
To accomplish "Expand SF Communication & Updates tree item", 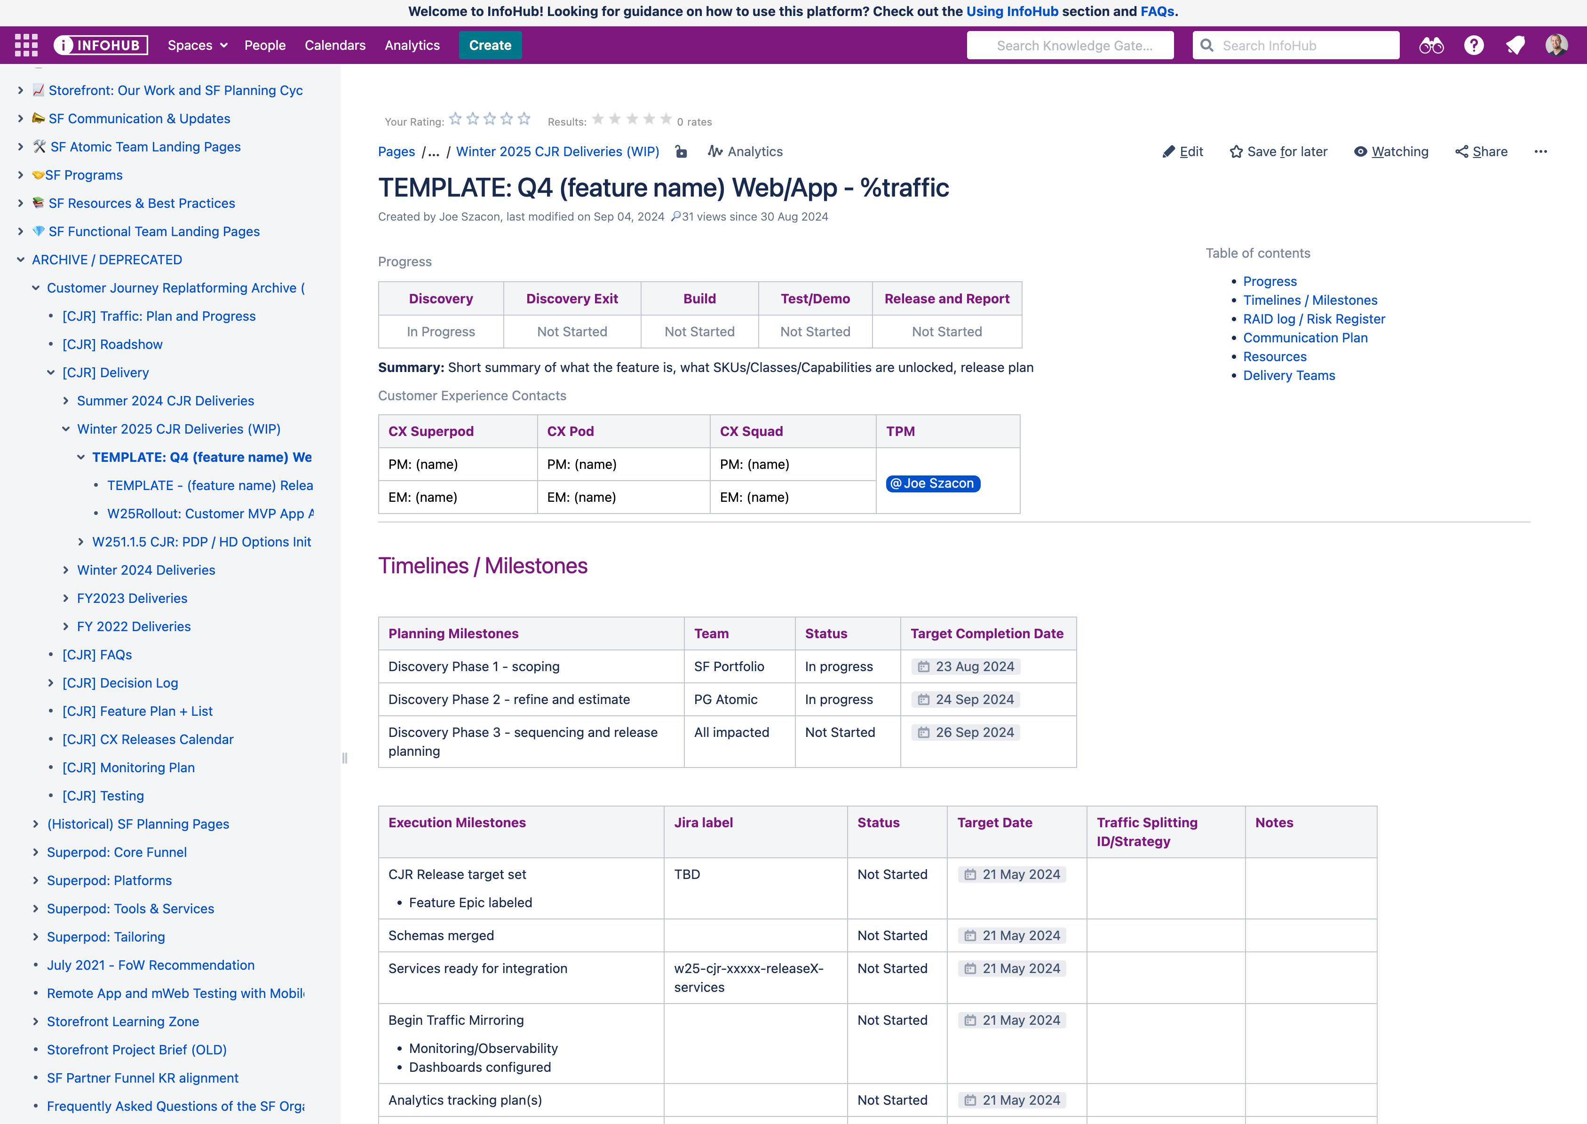I will (x=20, y=119).
